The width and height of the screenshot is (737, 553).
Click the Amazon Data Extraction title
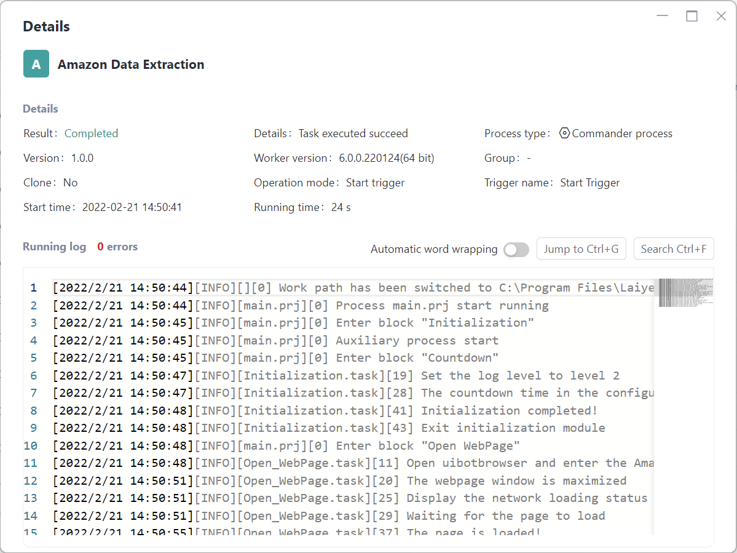[131, 65]
